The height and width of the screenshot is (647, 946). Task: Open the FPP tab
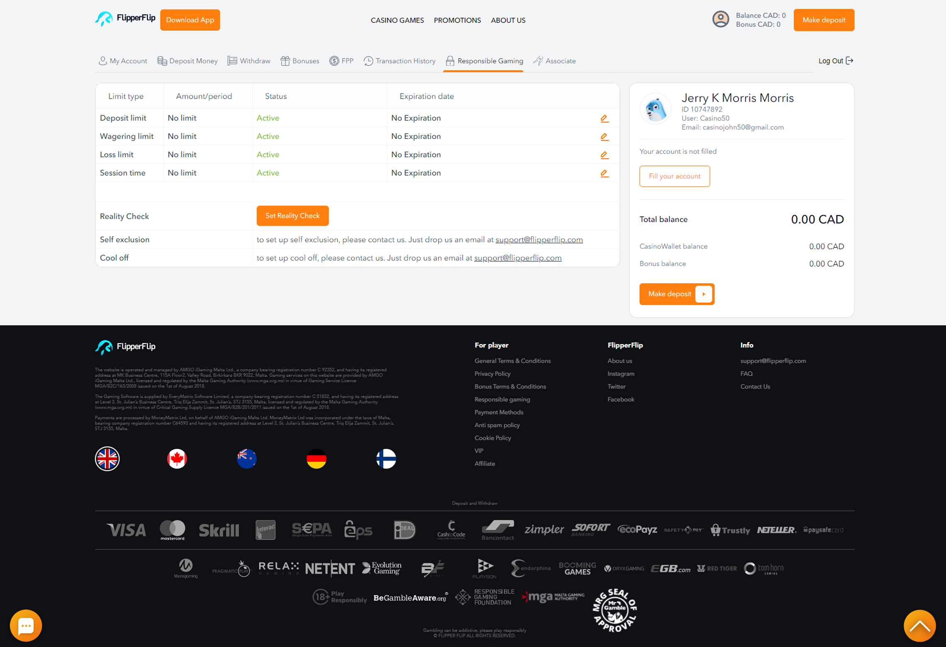(x=341, y=61)
